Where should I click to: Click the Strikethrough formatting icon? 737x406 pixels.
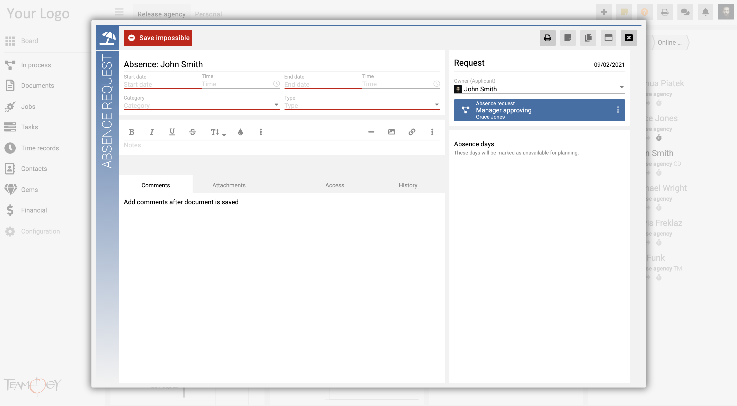point(193,131)
